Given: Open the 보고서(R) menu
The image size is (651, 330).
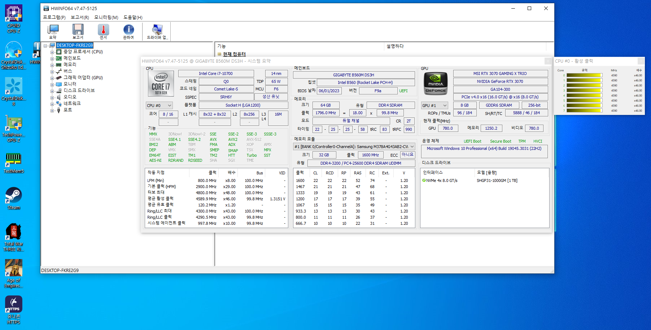Looking at the screenshot, I should [80, 17].
